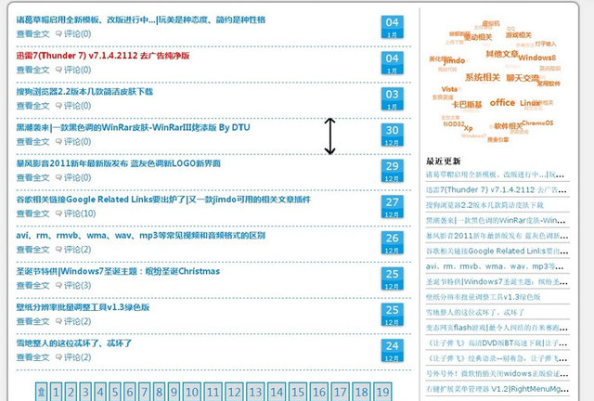Open post 圣诞节特供 Windows7圣诞主题
This screenshot has width=594, height=401.
click(118, 271)
